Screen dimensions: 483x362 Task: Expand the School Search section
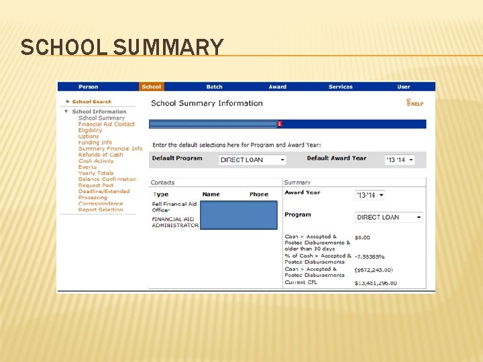click(x=68, y=101)
